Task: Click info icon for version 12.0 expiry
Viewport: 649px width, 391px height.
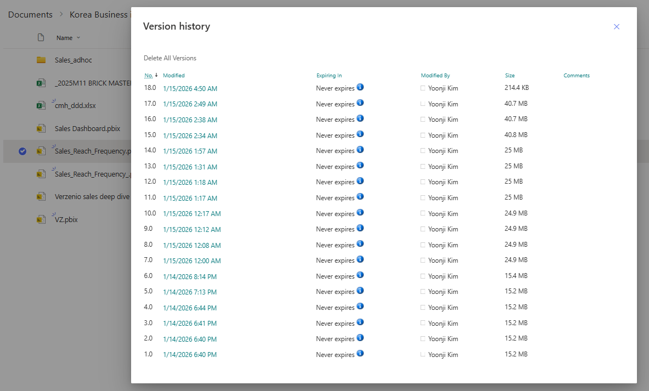Action: (x=360, y=181)
